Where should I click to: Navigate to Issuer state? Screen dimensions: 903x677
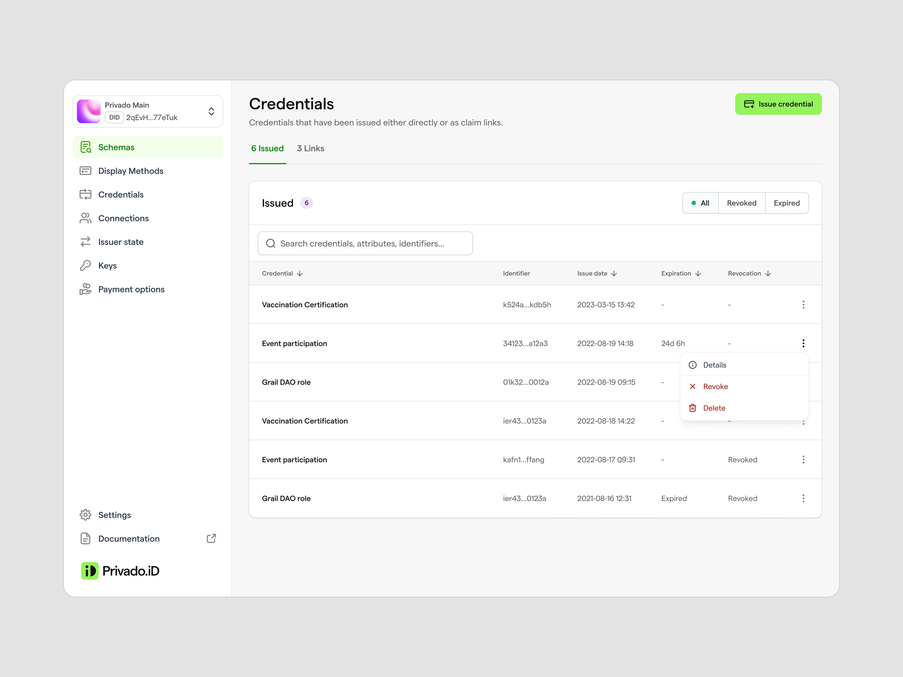(120, 241)
